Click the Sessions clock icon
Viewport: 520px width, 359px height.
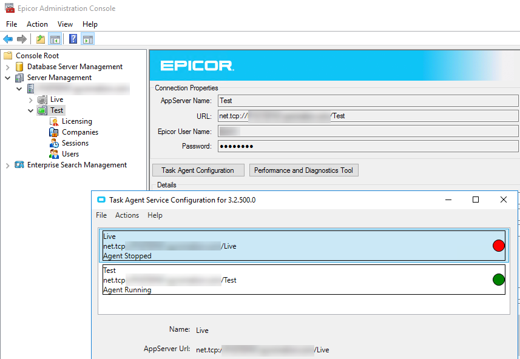pos(54,143)
